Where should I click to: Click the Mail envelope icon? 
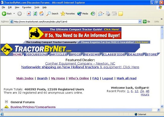tap(100, 14)
